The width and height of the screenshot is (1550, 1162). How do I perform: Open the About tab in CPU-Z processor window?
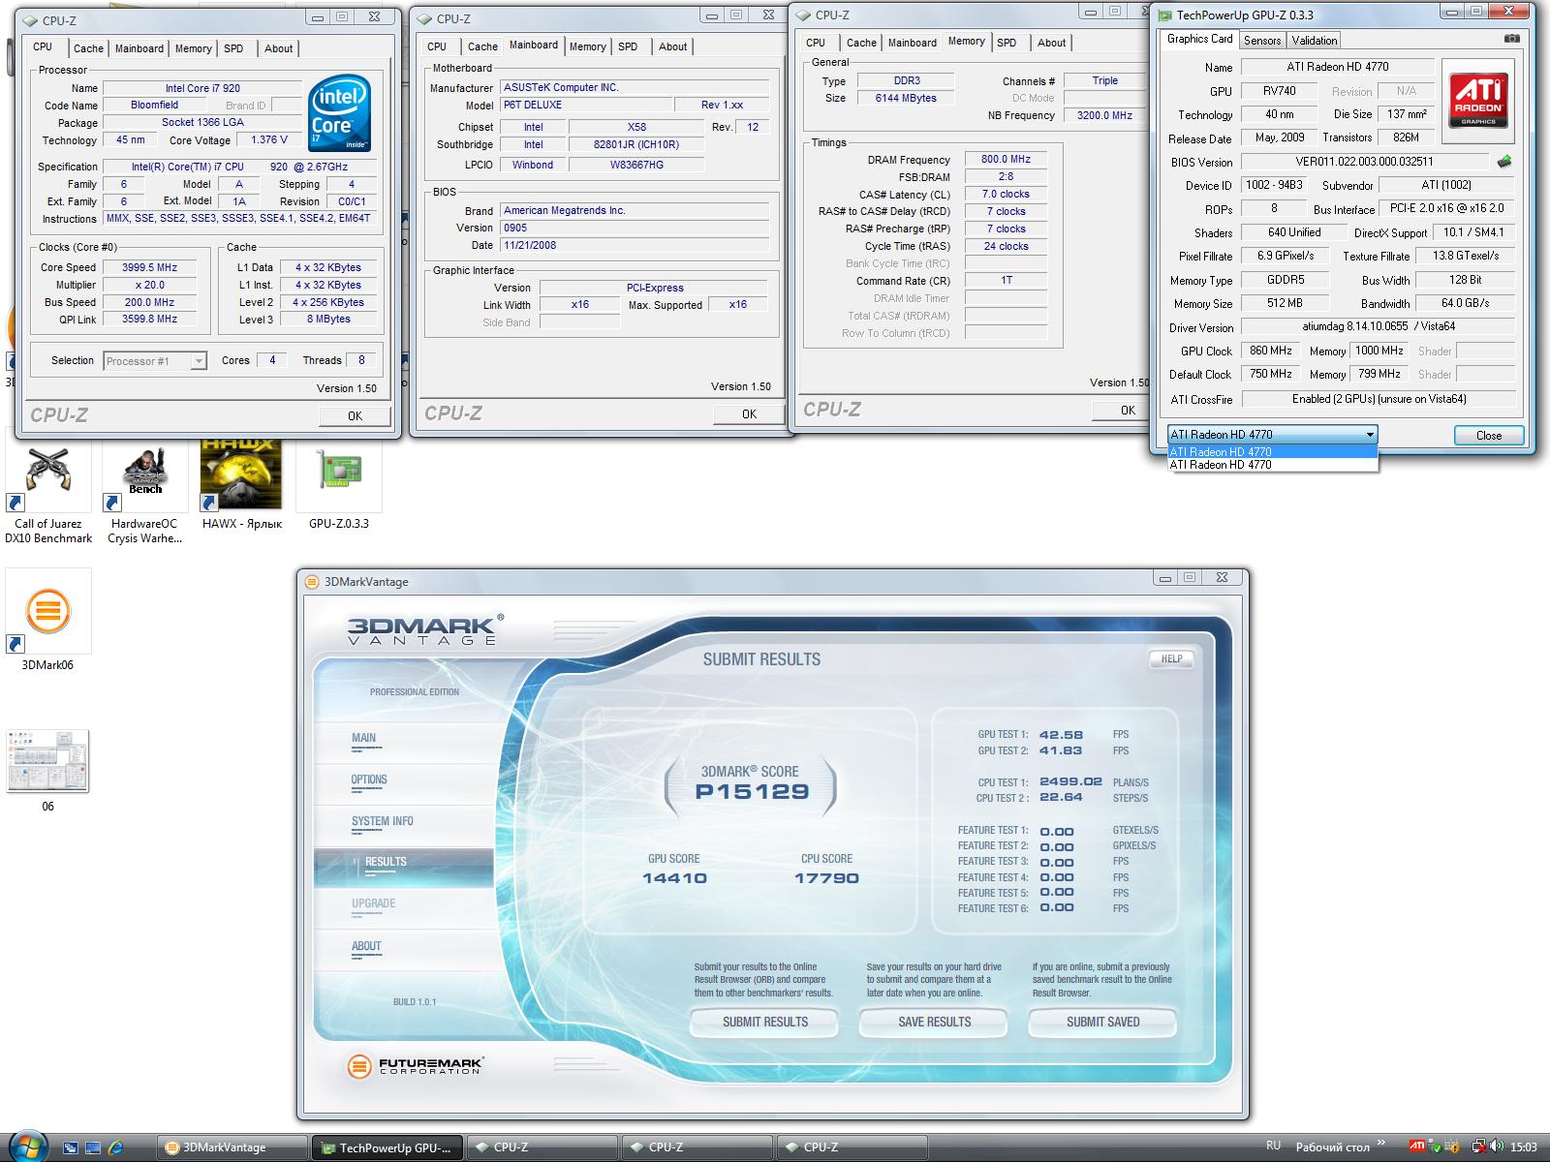coord(278,48)
